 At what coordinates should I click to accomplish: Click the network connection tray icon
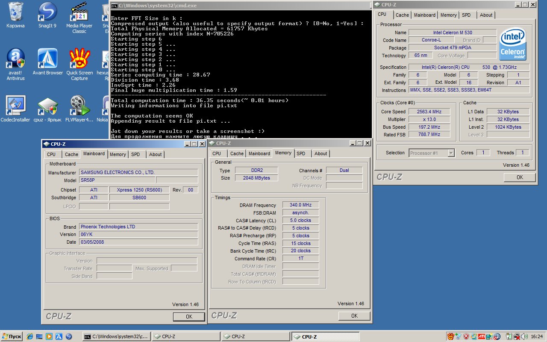point(516,336)
